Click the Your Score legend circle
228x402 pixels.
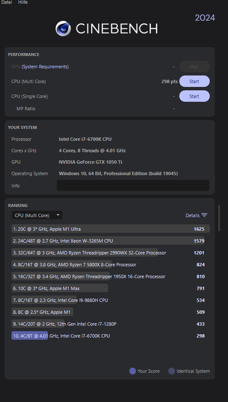[133, 371]
